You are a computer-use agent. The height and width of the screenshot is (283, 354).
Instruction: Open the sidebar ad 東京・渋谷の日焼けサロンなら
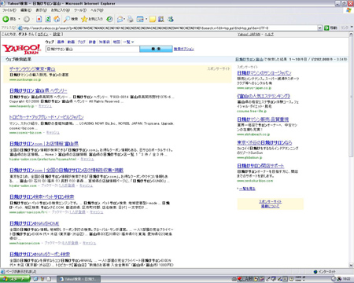pos(264,142)
